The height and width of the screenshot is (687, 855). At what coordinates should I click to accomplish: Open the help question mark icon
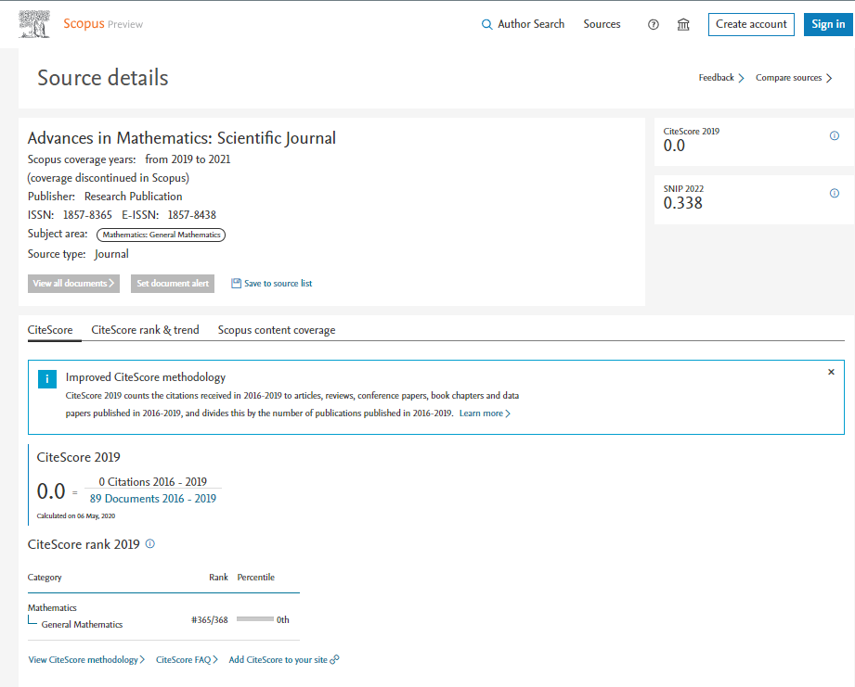click(x=653, y=25)
